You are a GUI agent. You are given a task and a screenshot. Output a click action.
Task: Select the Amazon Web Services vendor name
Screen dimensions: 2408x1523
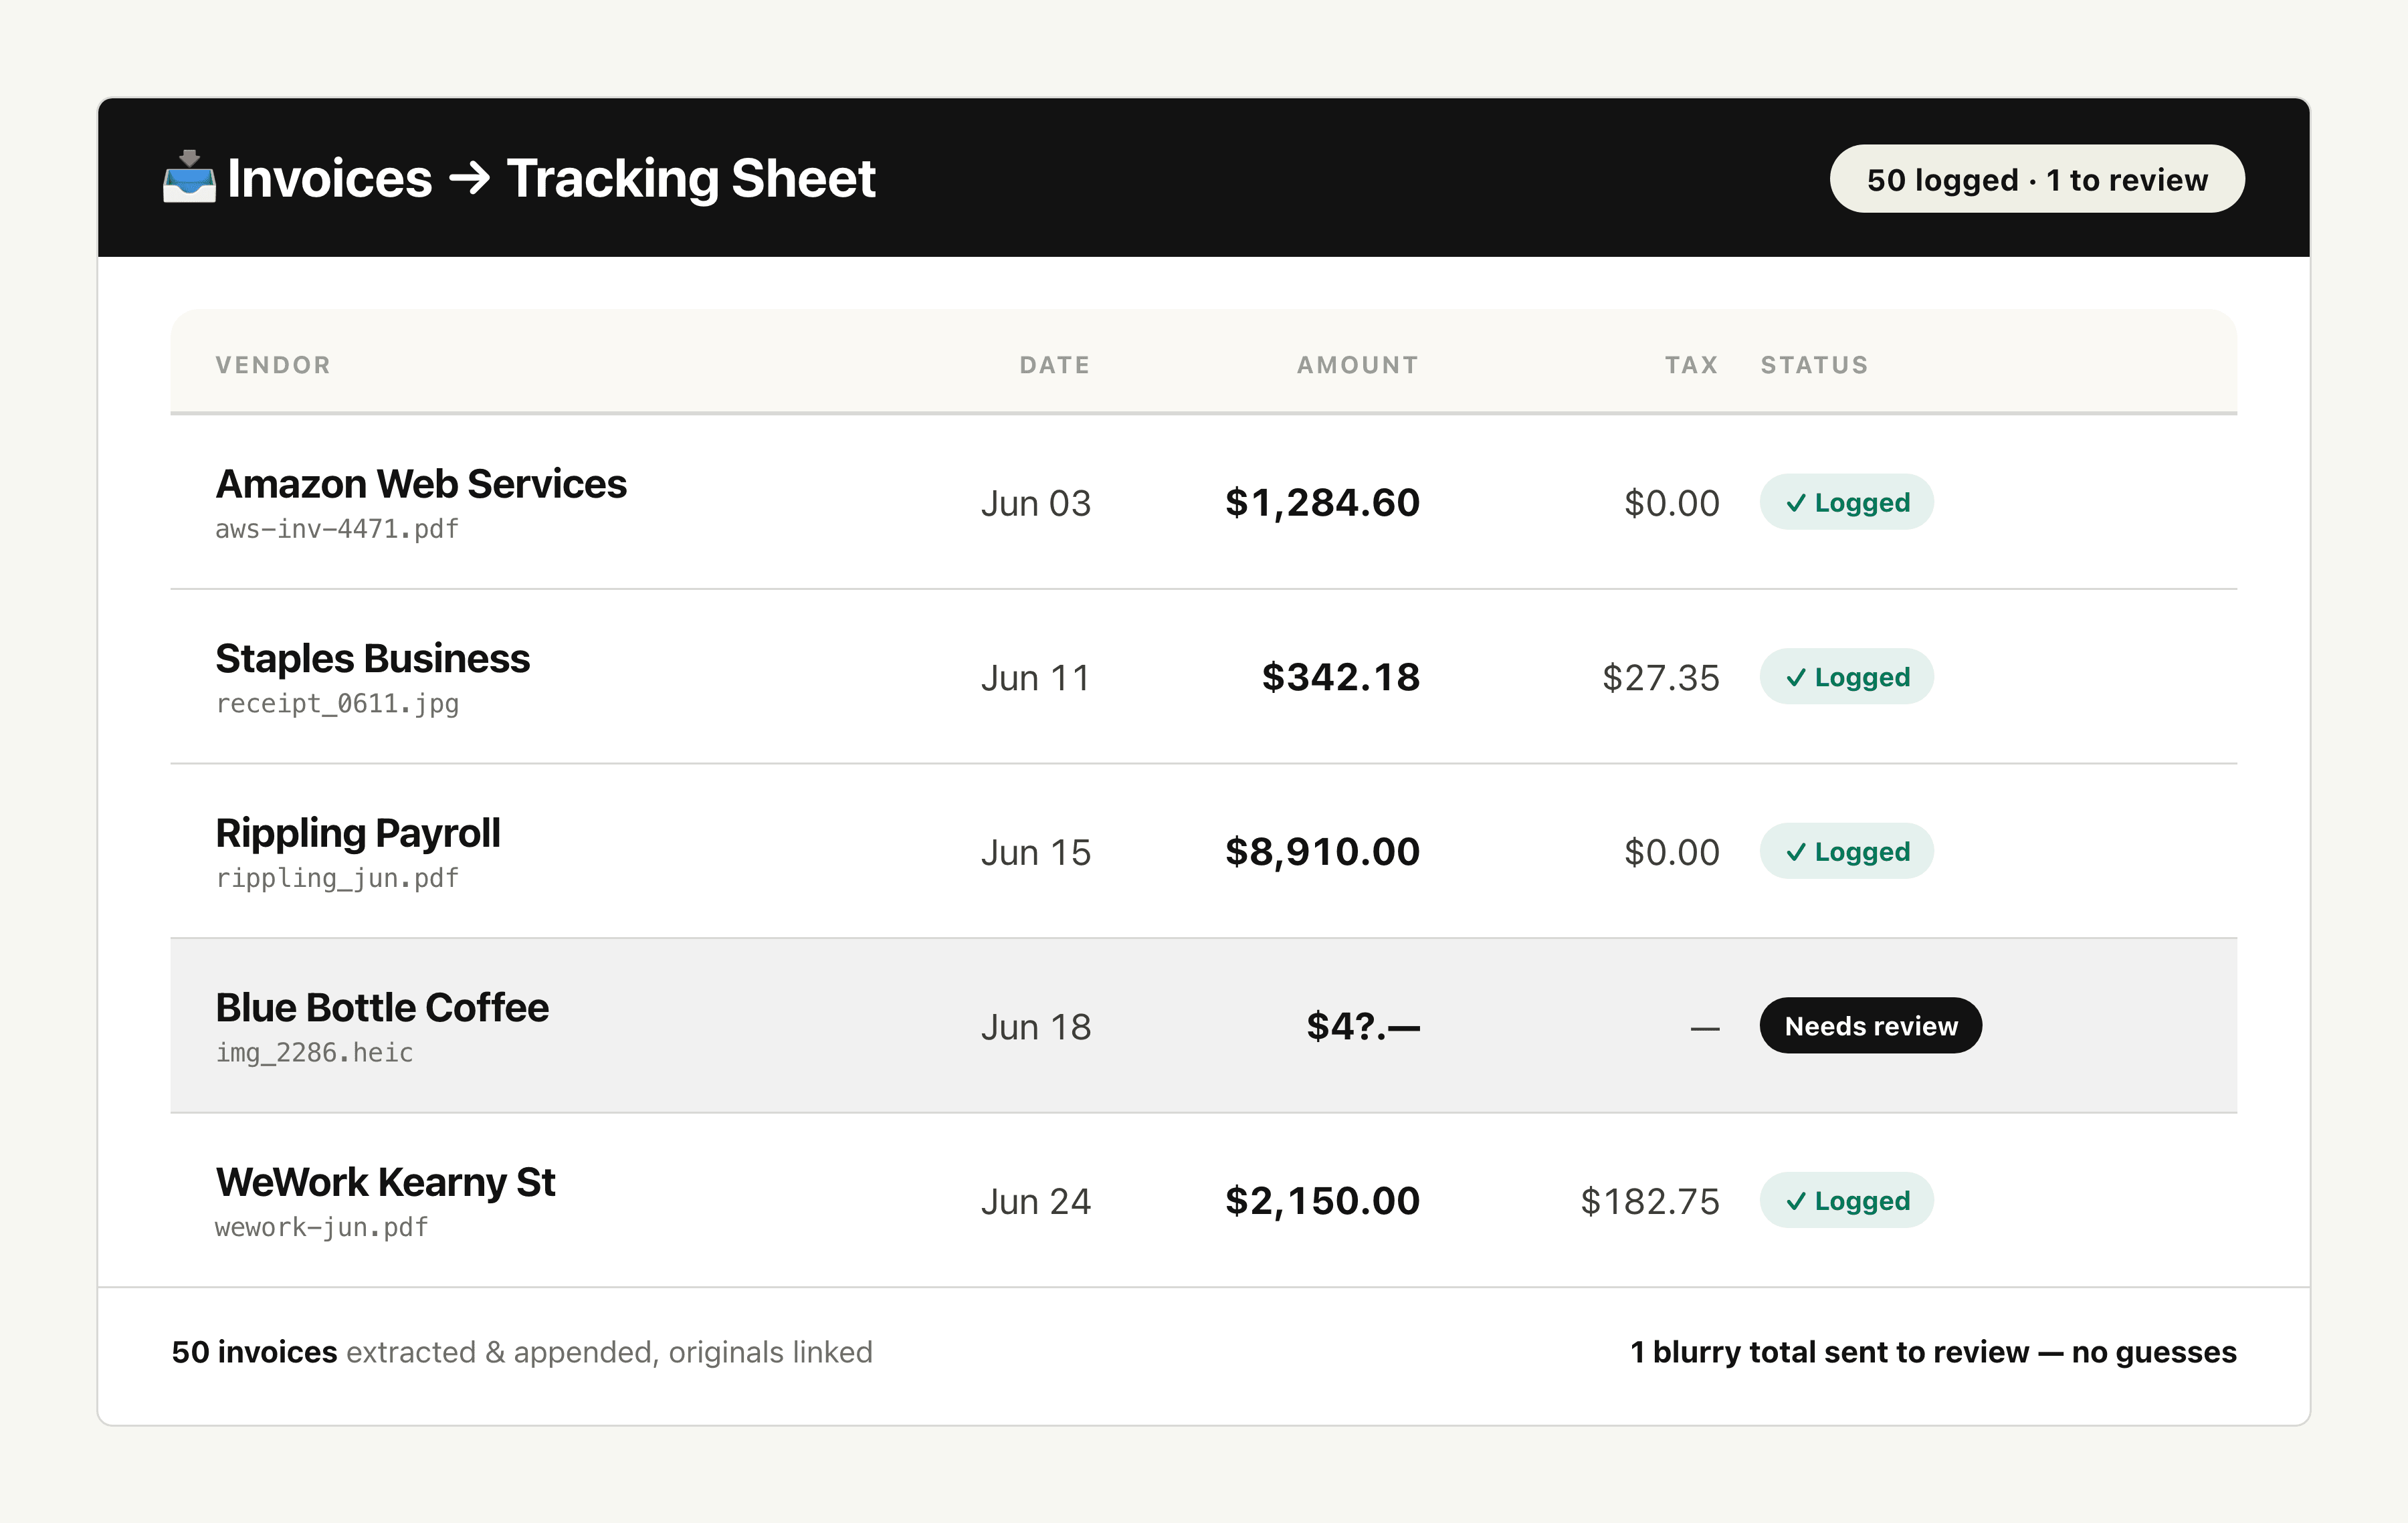tap(421, 484)
